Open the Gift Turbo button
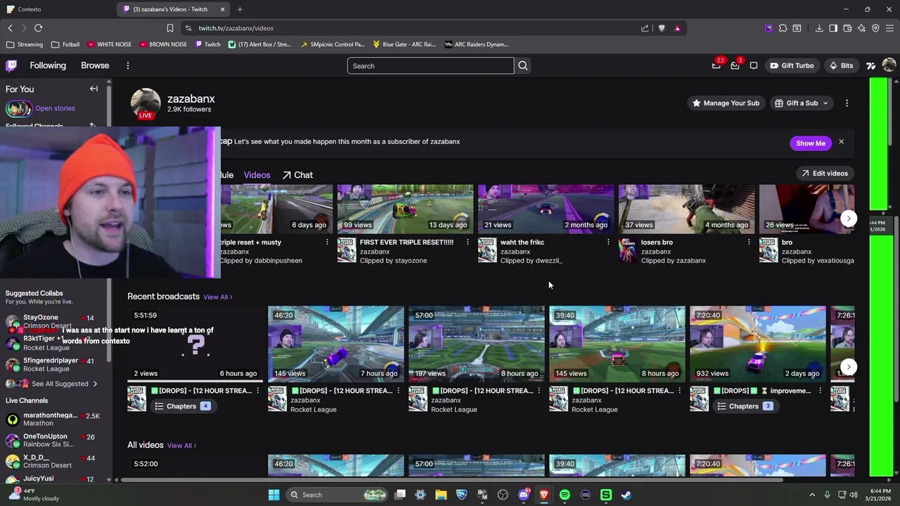 pos(792,65)
